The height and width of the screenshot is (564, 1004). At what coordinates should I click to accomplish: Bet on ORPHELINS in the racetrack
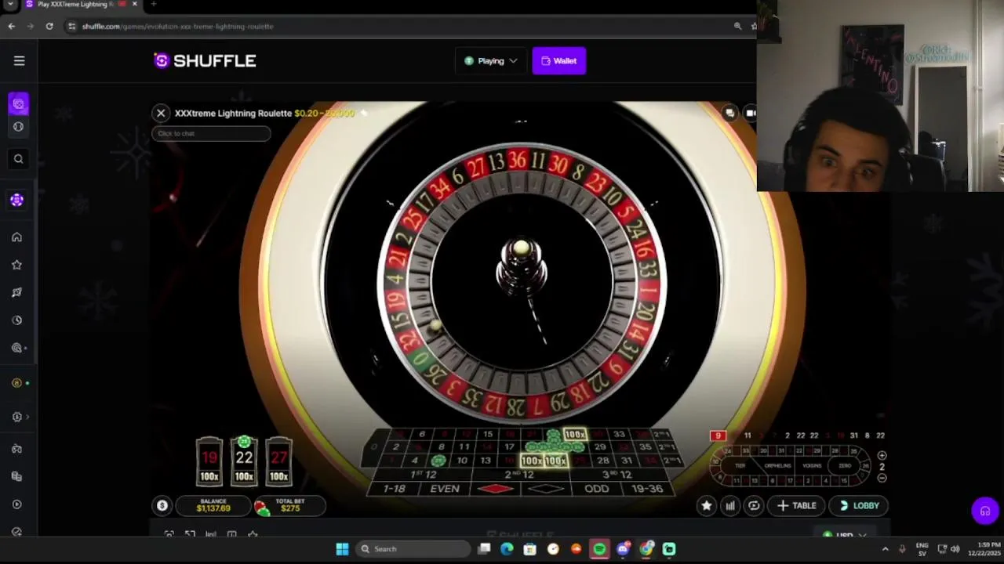pos(777,466)
